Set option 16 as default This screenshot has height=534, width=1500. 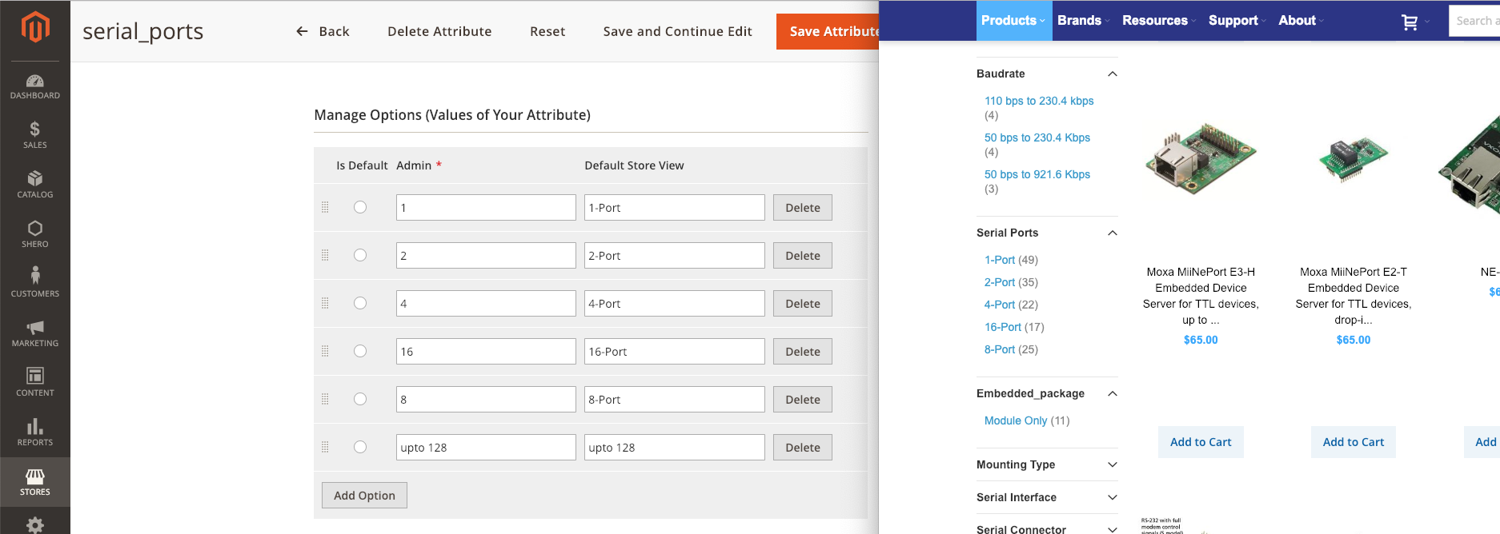click(360, 351)
